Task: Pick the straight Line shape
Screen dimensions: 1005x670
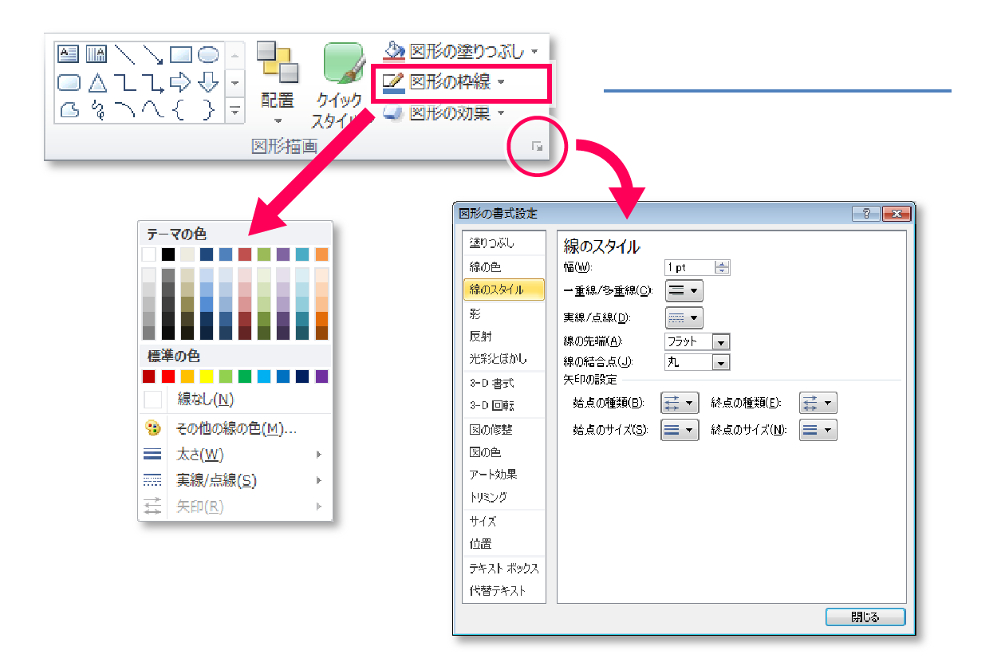Action: click(124, 54)
